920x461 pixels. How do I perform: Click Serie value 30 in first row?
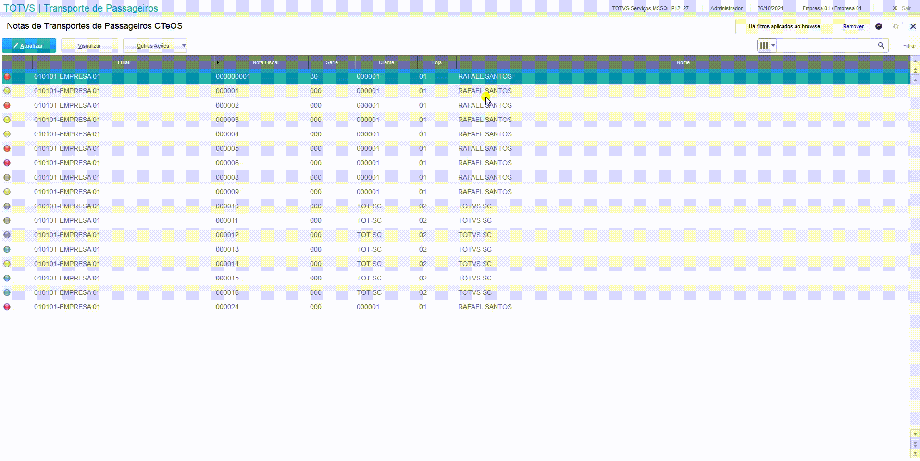tap(314, 76)
